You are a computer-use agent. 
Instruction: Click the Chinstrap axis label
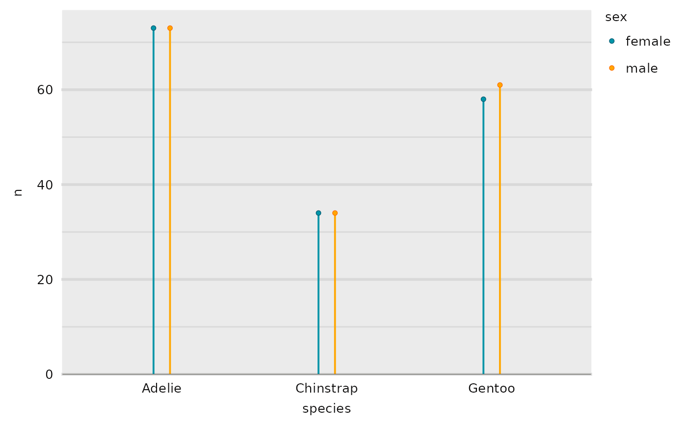coord(326,389)
